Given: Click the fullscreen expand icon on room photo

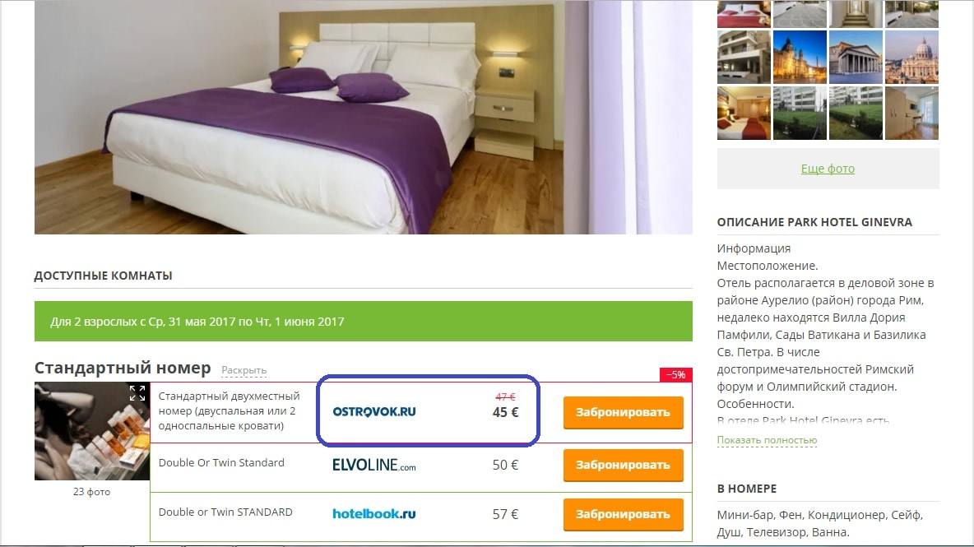Looking at the screenshot, I should [137, 393].
